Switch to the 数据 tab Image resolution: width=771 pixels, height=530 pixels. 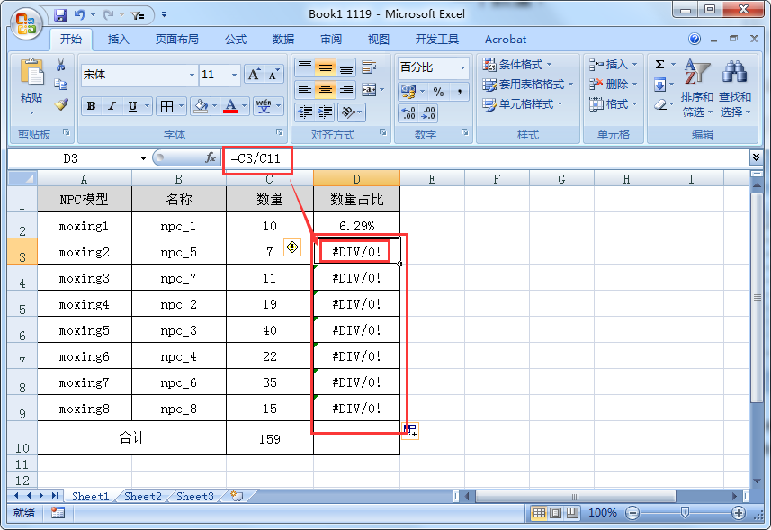point(283,40)
